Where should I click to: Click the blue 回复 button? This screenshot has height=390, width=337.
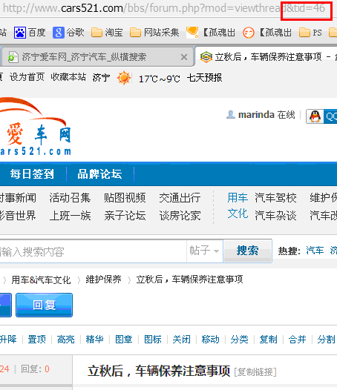44,305
